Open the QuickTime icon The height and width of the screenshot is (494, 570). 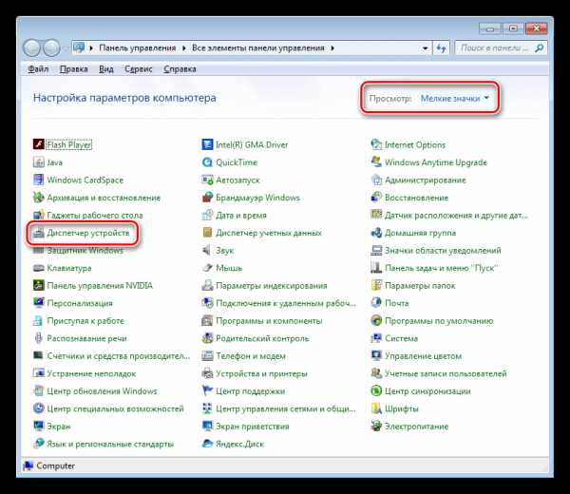[x=207, y=162]
